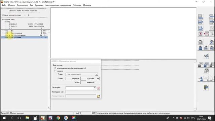Click the white shirt outline icon
215x121 pixels.
(200, 42)
